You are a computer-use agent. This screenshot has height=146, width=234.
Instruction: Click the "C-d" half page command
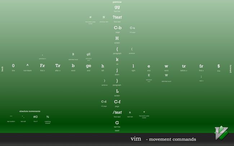coord(104,102)
